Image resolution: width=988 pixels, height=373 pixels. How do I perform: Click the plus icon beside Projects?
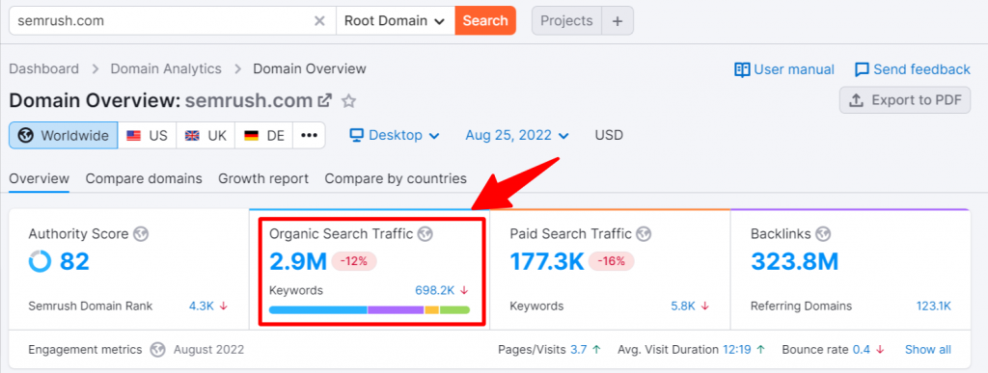[617, 21]
